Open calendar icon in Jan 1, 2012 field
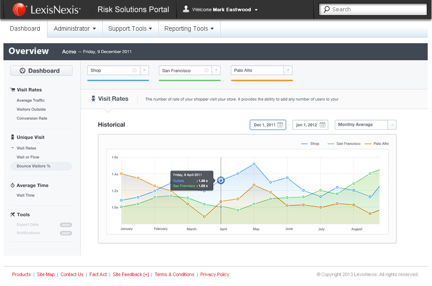 [x=322, y=125]
